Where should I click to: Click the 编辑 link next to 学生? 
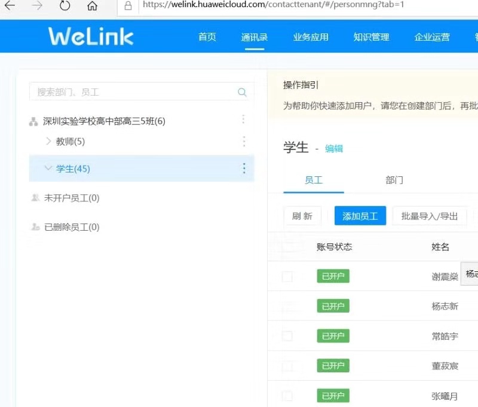pos(334,148)
